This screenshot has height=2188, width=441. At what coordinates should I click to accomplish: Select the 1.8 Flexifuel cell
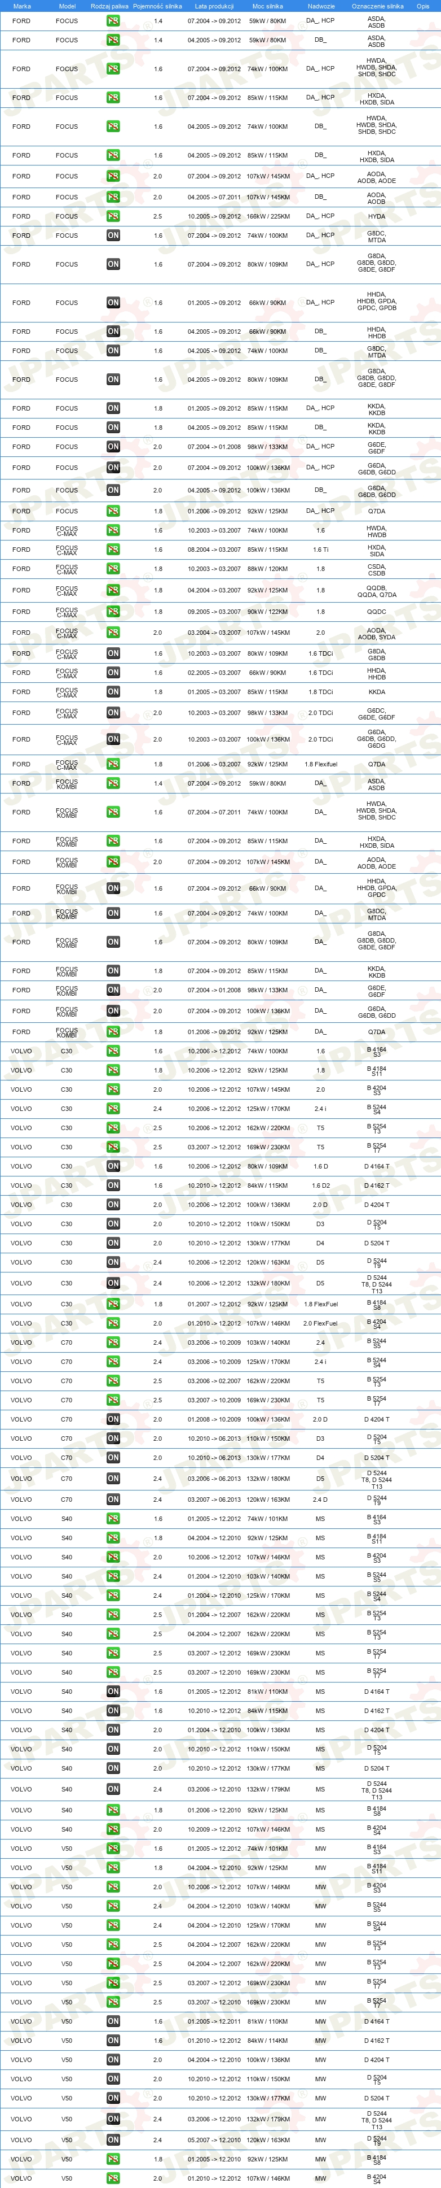click(x=320, y=764)
